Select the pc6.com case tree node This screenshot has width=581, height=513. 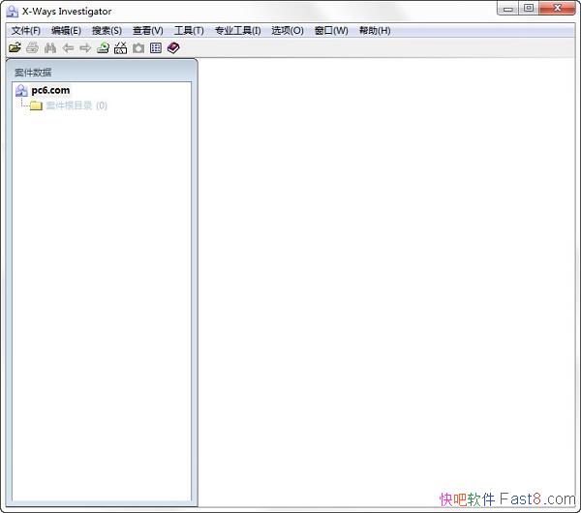coord(50,90)
